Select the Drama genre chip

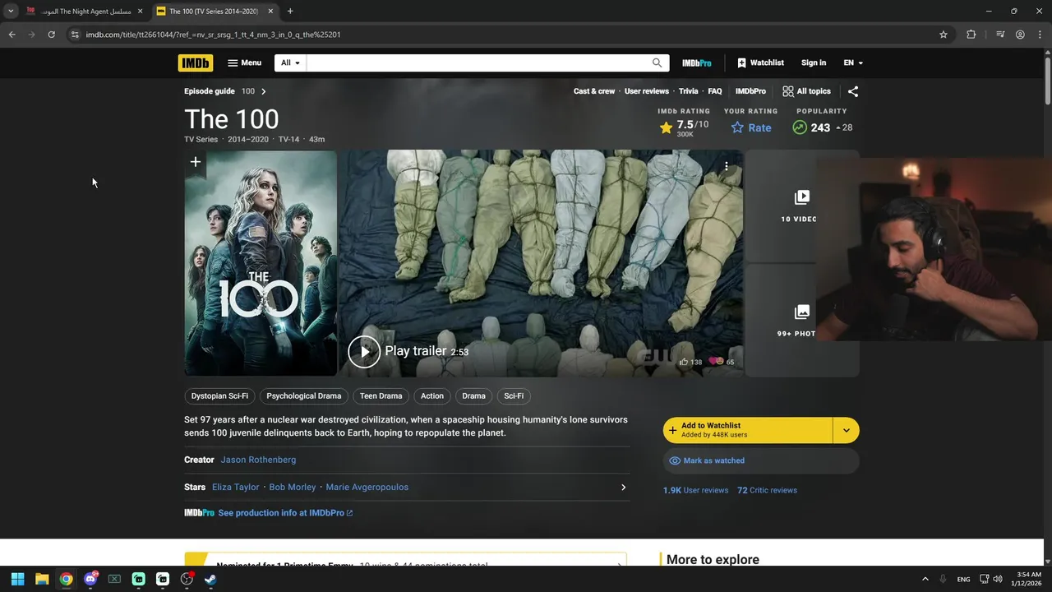point(473,396)
